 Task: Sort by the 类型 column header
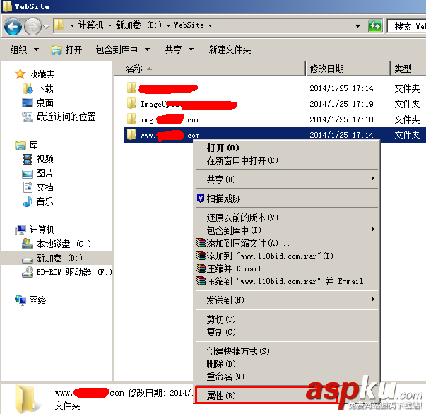coord(408,69)
